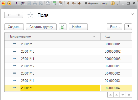The image size is (138, 100).
Task: Navigate forward with the right arrow
Action: click(18, 15)
